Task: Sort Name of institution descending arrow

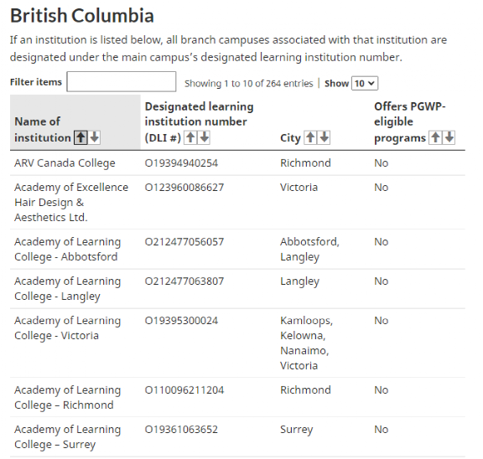Action: point(95,137)
